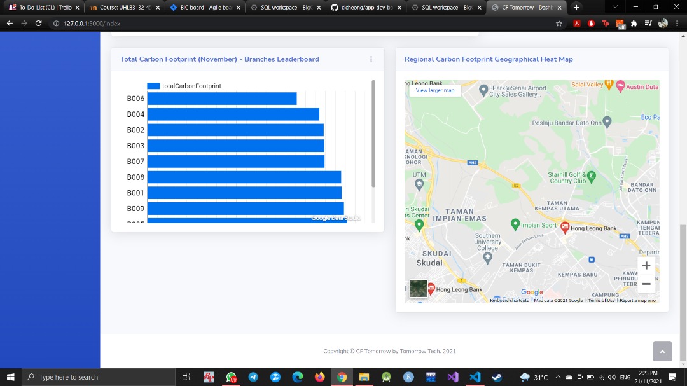This screenshot has width=687, height=386.
Task: Bookmark this page with the star
Action: 559,24
